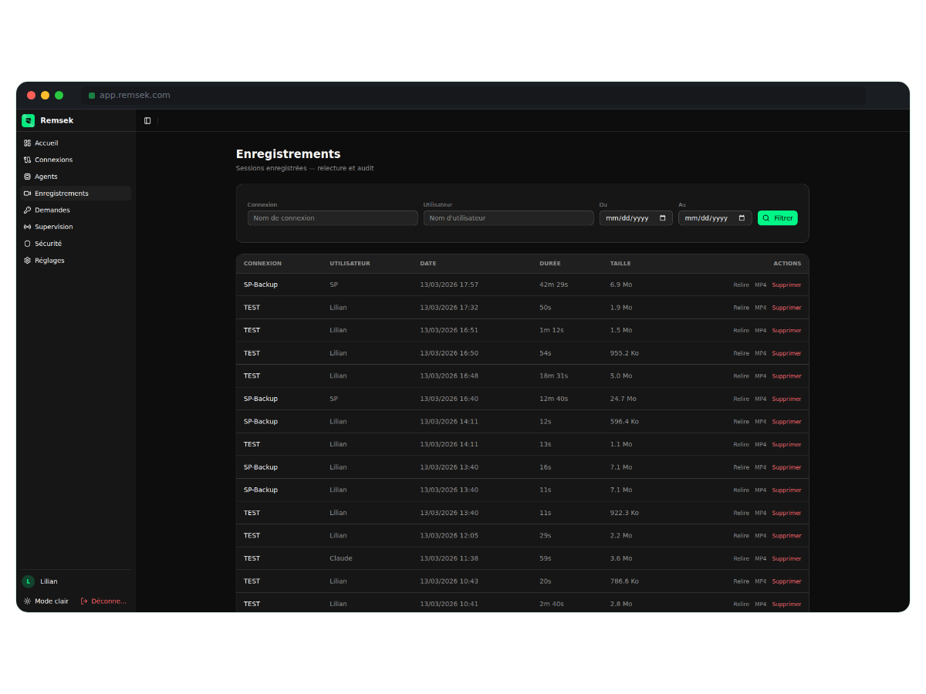The image size is (926, 694).
Task: Focus the Nom d'utilisateur field
Action: point(509,218)
